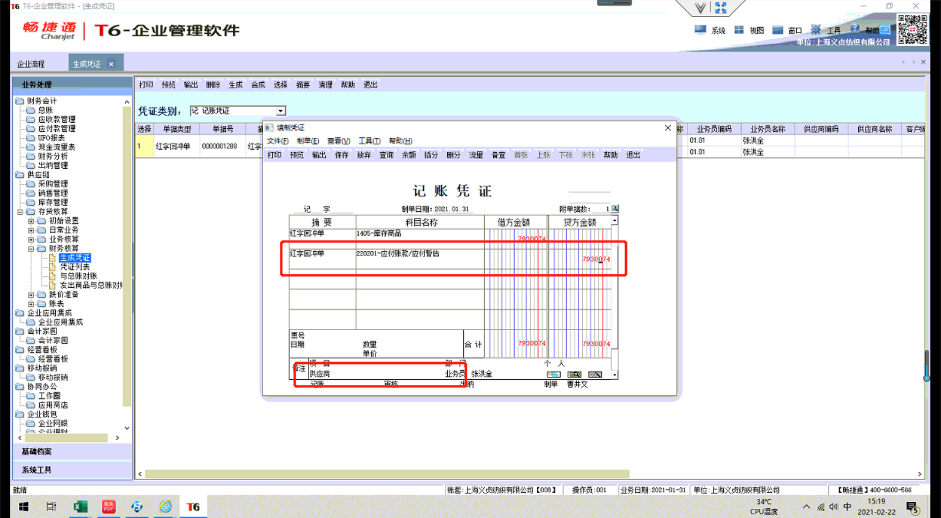The width and height of the screenshot is (941, 518).
Task: Select 与总账对账 in the tree
Action: [79, 276]
